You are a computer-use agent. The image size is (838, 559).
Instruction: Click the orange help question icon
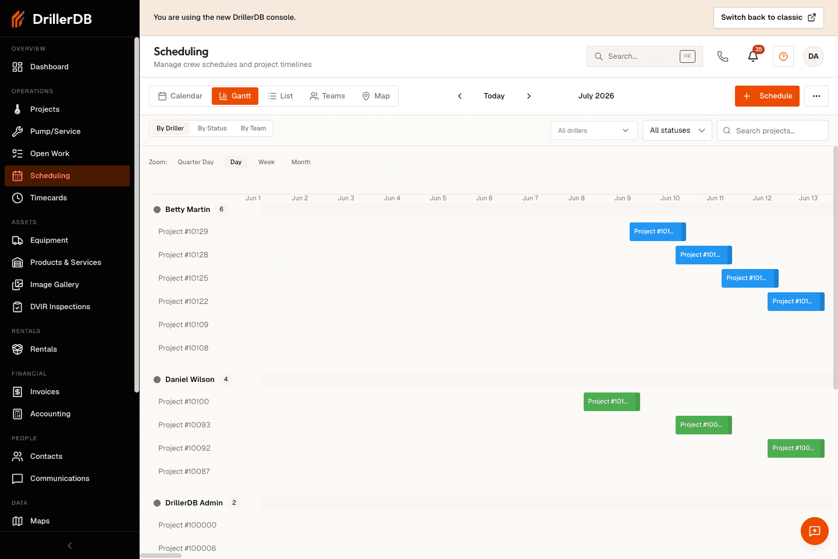(783, 56)
